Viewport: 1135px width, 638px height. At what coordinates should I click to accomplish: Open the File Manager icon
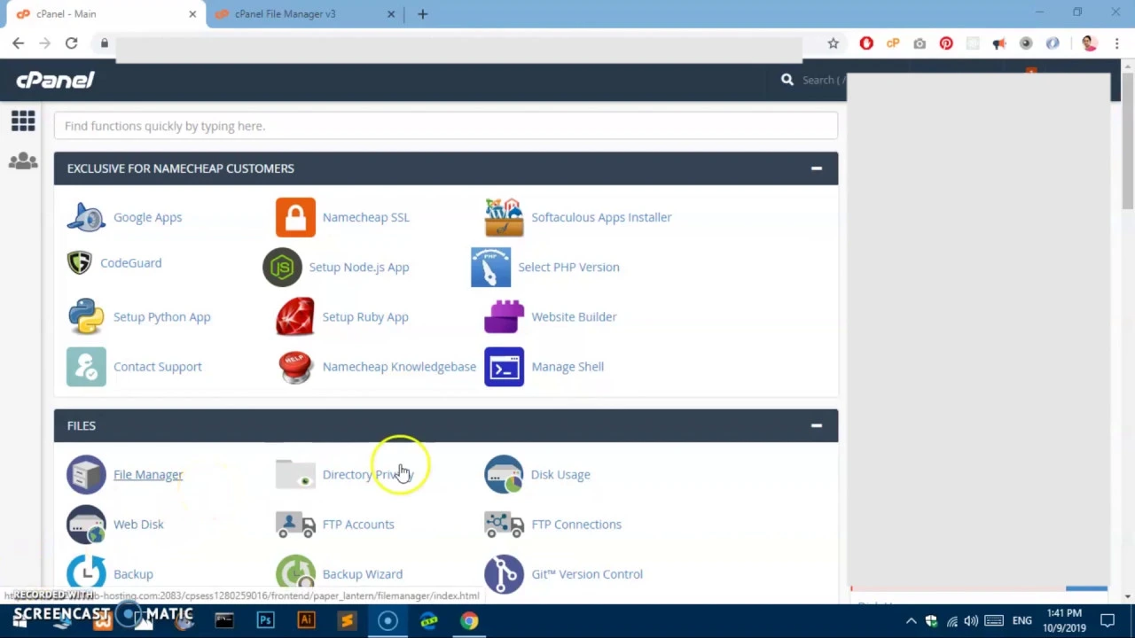tap(86, 474)
